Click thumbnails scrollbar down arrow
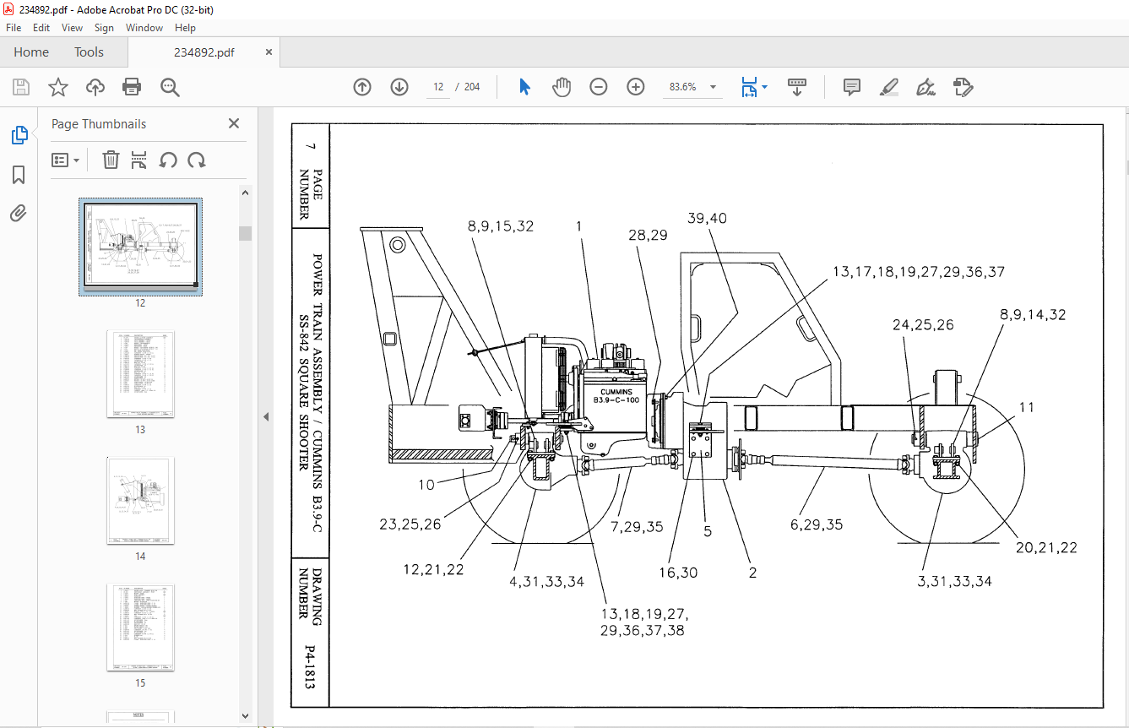 pos(246,715)
